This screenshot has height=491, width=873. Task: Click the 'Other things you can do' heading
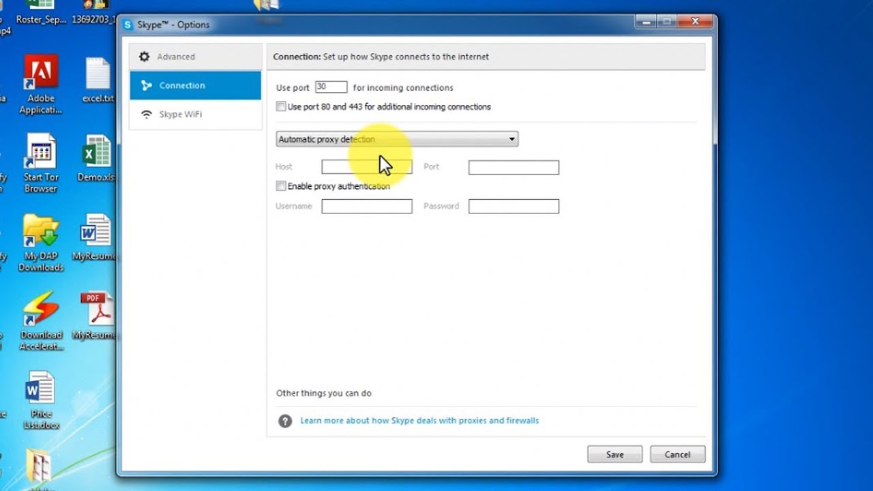pyautogui.click(x=324, y=393)
